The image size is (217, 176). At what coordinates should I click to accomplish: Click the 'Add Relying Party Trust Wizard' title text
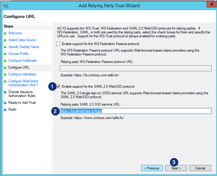coord(109,6)
